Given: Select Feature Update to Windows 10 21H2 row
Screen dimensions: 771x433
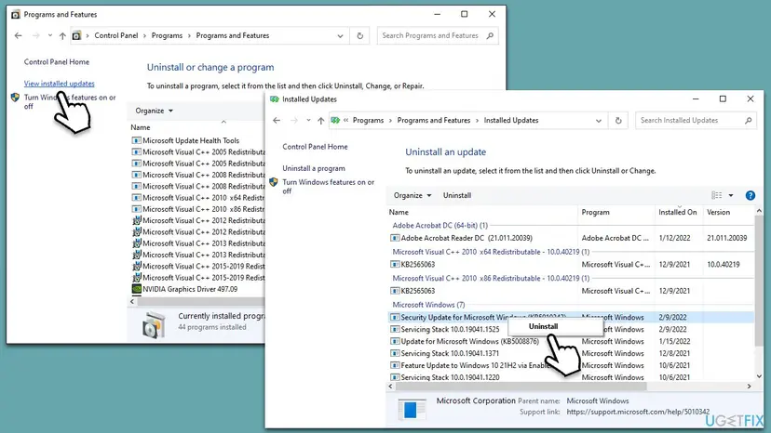Looking at the screenshot, I should [x=571, y=365].
